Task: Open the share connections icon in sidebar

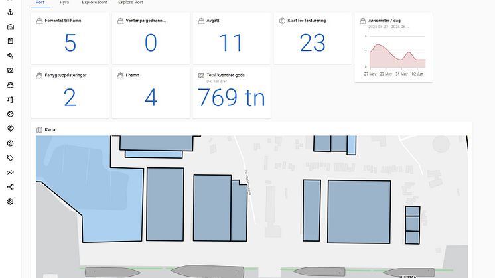Action: pyautogui.click(x=11, y=187)
